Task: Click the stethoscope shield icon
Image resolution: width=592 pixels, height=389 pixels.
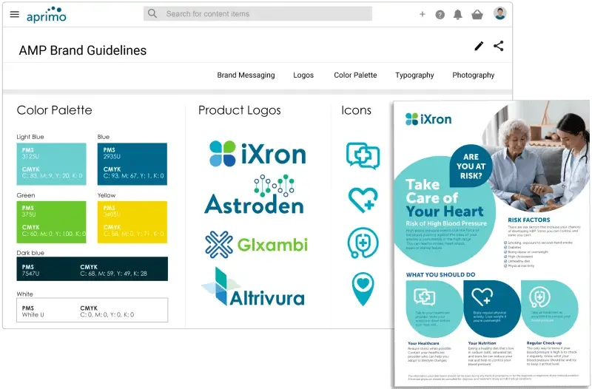Action: (363, 243)
